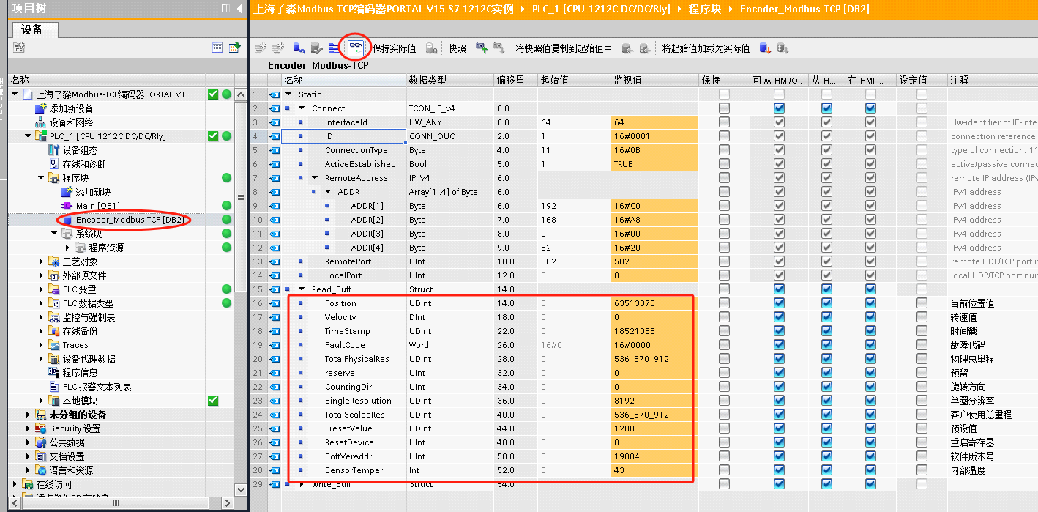This screenshot has width=1038, height=512.
Task: Click the 项目树 panel column-layout icon
Action: (x=225, y=9)
